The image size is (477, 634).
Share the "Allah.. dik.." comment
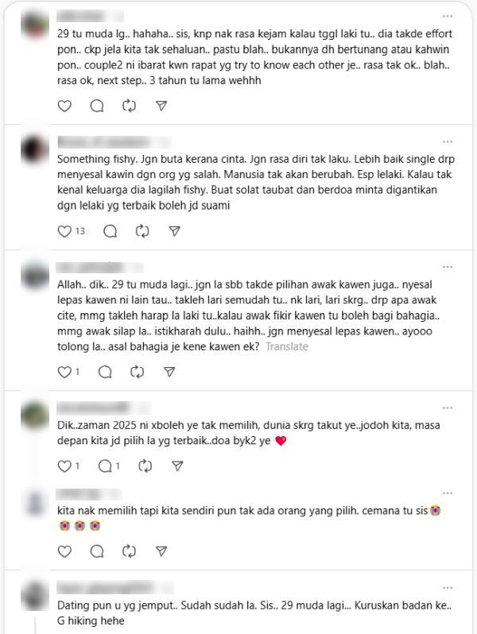coord(169,372)
